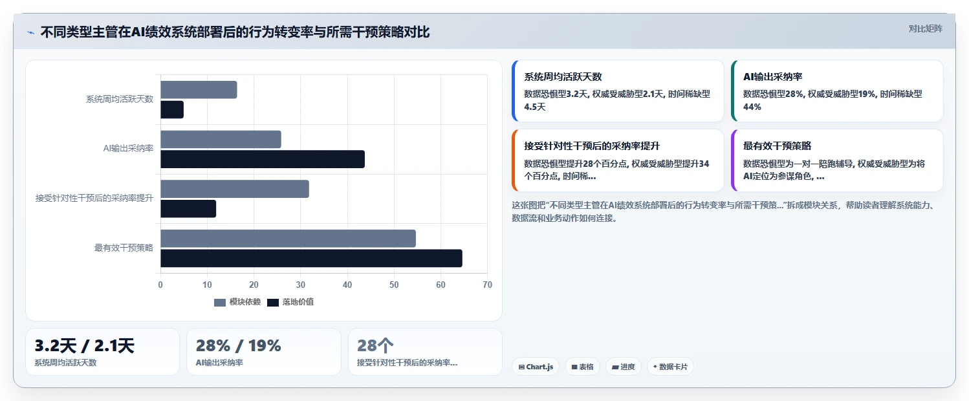Click the gray bar for 系统周均活跃天数
969x401 pixels.
tap(199, 90)
